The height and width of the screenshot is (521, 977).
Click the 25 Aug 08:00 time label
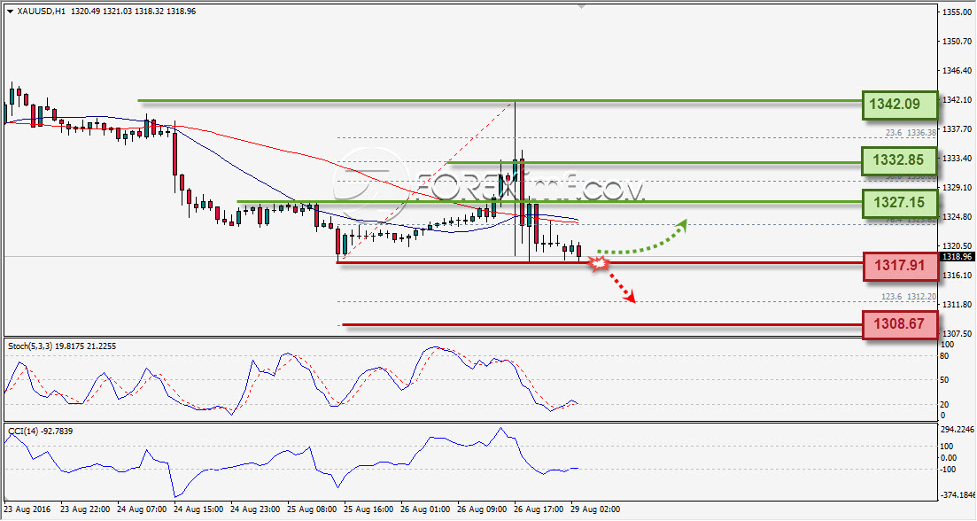[312, 509]
